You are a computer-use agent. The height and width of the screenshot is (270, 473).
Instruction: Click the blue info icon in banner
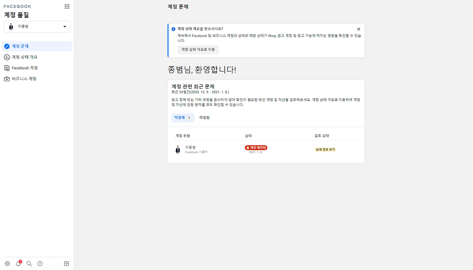pyautogui.click(x=173, y=29)
